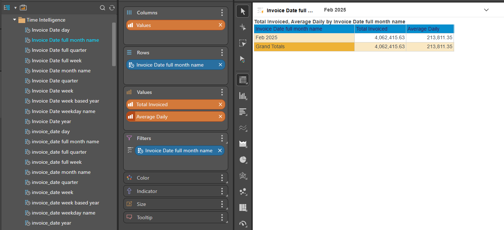The width and height of the screenshot is (504, 230).
Task: Choose the treemap visualization icon
Action: click(x=243, y=208)
